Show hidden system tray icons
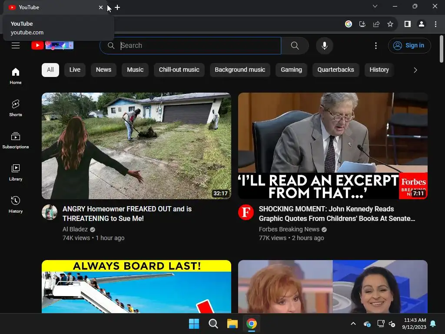 pos(353,324)
